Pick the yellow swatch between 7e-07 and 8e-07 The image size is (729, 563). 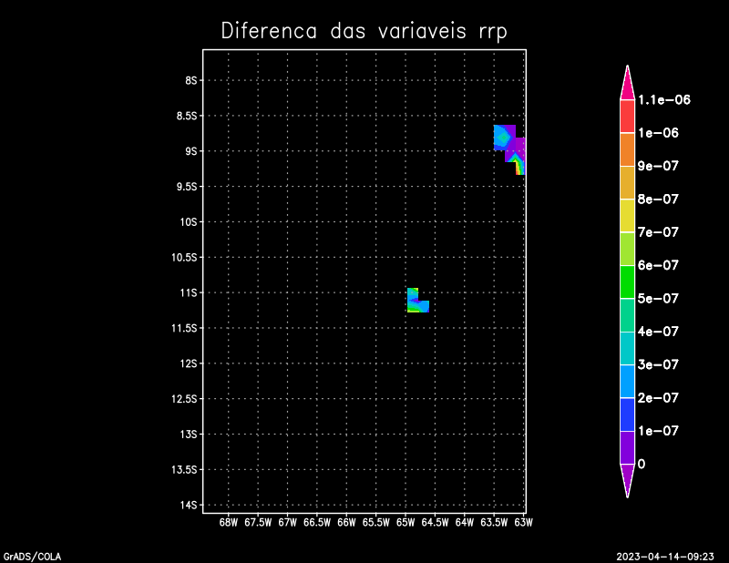pos(627,215)
